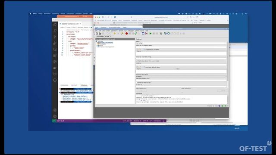The width and height of the screenshot is (276, 155).
Task: Open the Help menu in QF-Test
Action: (147, 31)
